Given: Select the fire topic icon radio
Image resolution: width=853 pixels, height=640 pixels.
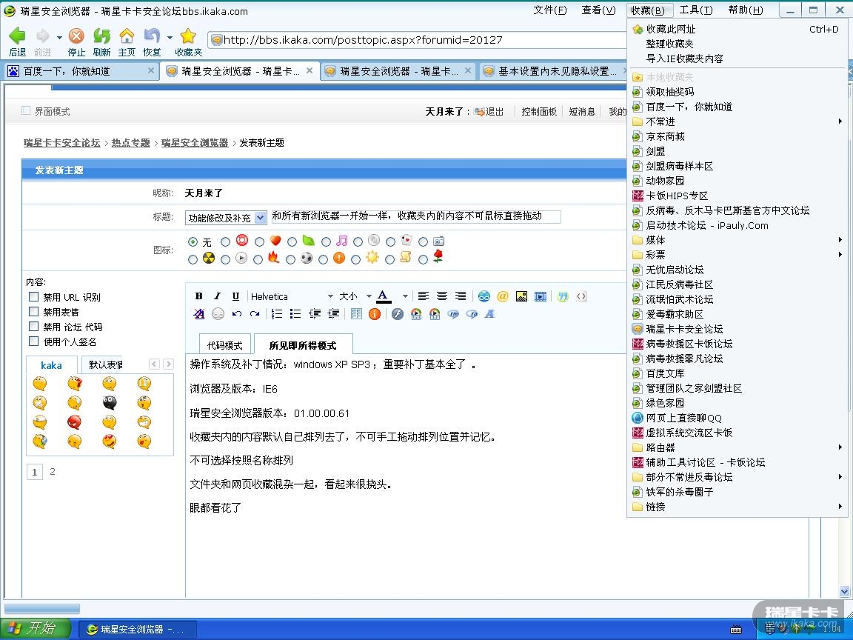Looking at the screenshot, I should point(258,259).
